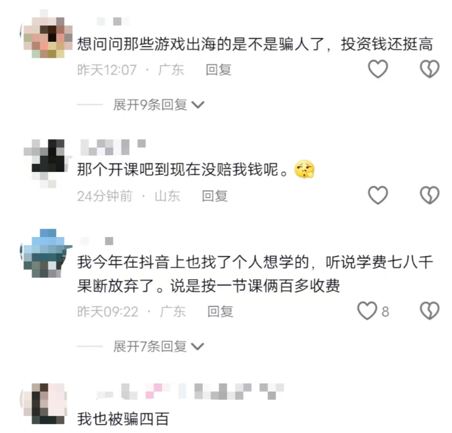The height and width of the screenshot is (433, 452).
Task: Like the 抖音 tuition comment with 8 likes
Action: tap(367, 311)
